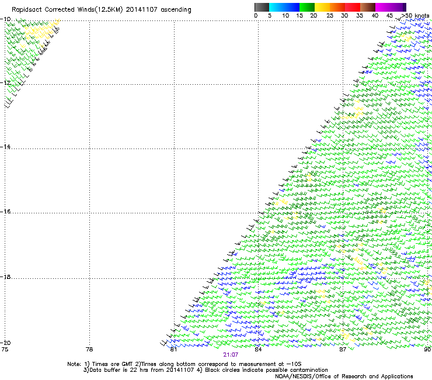The width and height of the screenshot is (432, 380).
Task: Click the orange 25-30 knots legend segment
Action: (337, 7)
